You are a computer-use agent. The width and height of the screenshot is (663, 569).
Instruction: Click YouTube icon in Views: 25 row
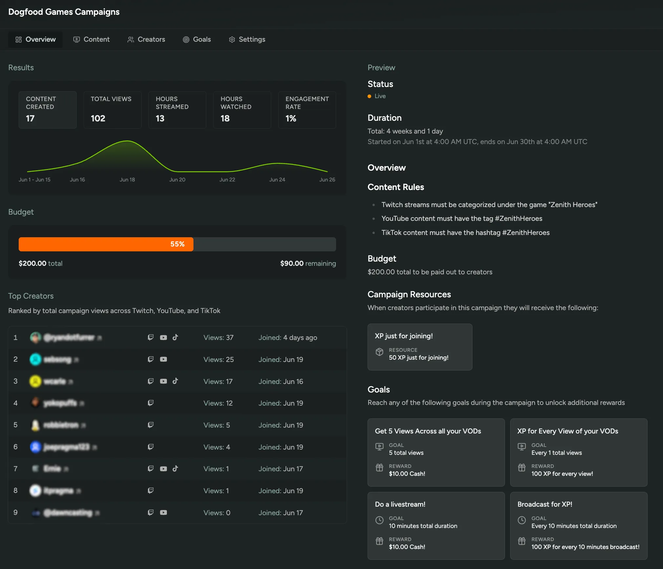pyautogui.click(x=163, y=359)
